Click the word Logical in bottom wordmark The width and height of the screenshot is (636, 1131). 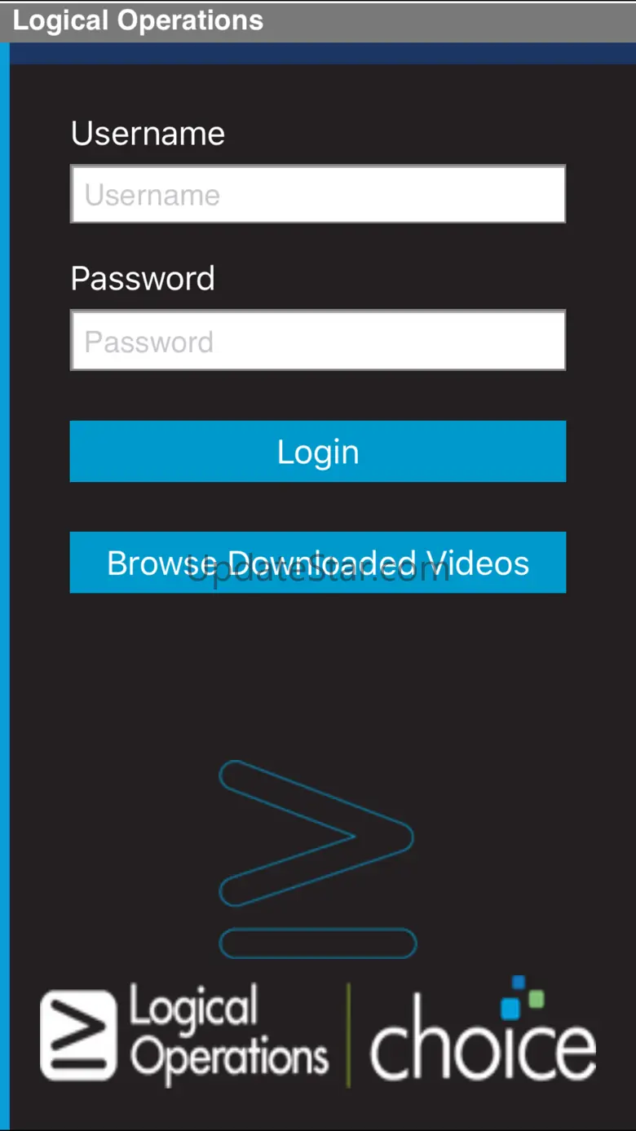[194, 1007]
